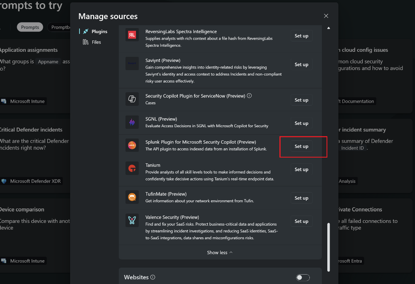The width and height of the screenshot is (415, 284).
Task: Open the Critical Defender incidents prompt card
Action: pyautogui.click(x=35, y=156)
